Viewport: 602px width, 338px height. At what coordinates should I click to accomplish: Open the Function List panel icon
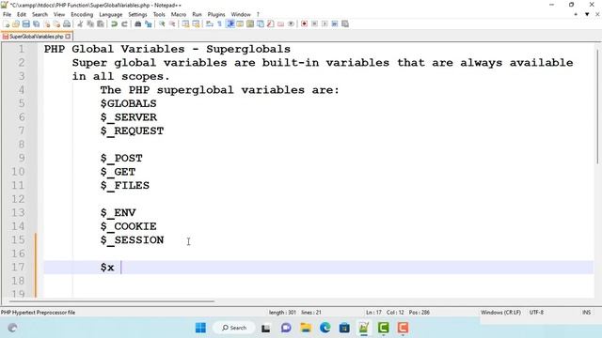pos(270,23)
